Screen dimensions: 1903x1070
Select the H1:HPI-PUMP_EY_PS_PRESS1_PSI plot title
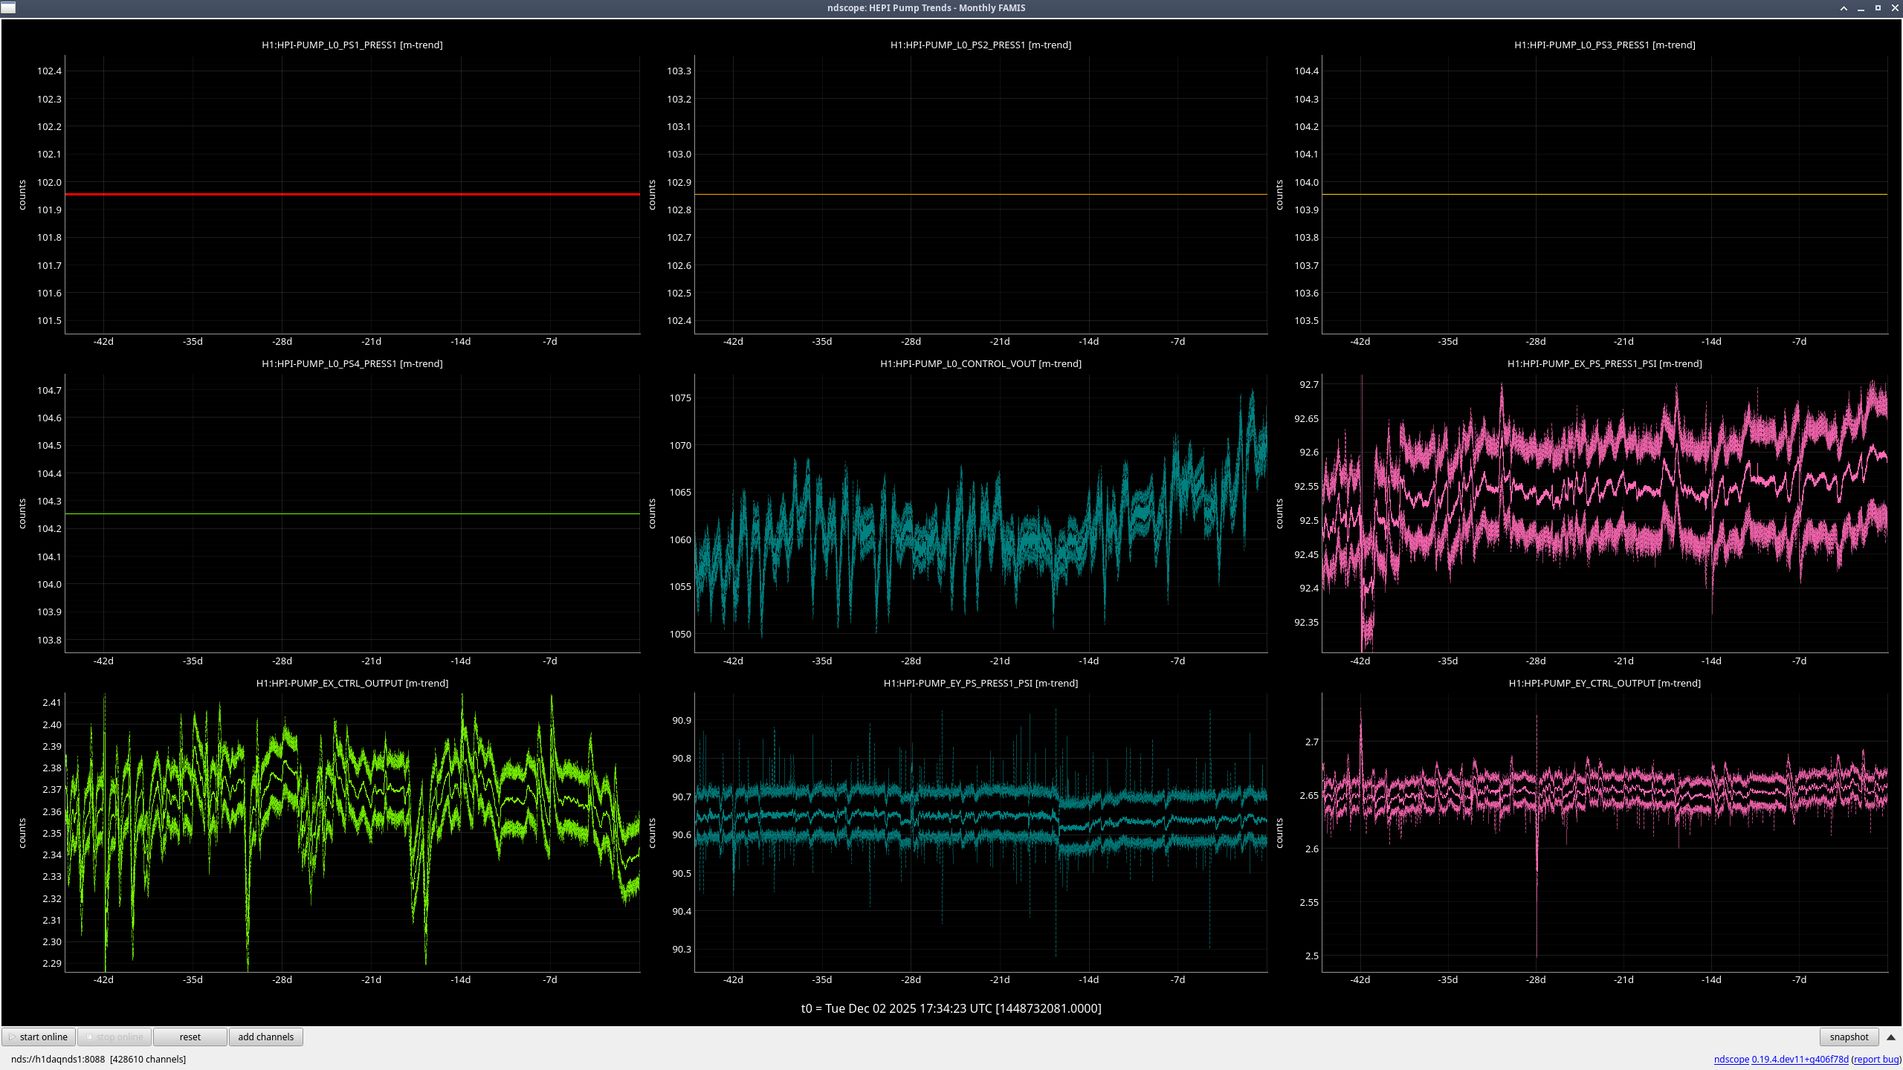point(980,683)
